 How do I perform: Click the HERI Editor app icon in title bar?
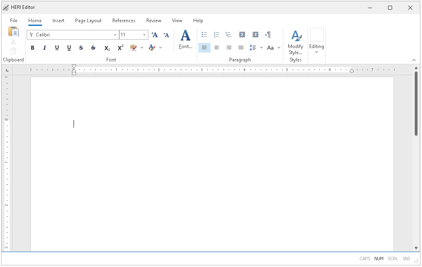(x=6, y=7)
